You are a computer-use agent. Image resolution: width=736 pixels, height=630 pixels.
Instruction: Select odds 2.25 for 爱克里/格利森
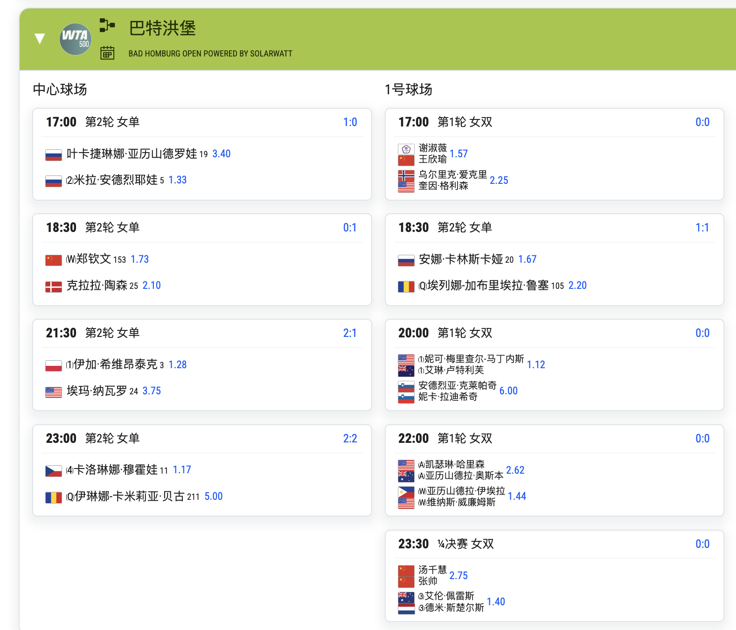tap(499, 180)
